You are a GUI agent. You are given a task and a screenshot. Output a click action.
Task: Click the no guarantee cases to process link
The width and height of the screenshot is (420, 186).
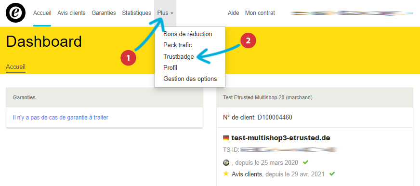[61, 118]
